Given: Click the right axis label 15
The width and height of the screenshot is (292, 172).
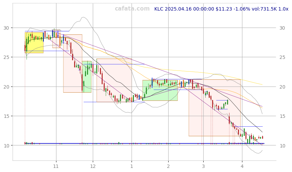Looking at the screenshot, I should 282,116.
